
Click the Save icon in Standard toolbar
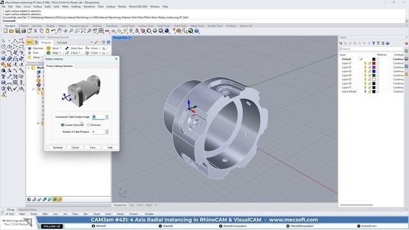coord(17,31)
